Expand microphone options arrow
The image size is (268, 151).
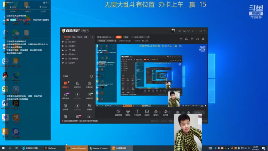pos(160,112)
